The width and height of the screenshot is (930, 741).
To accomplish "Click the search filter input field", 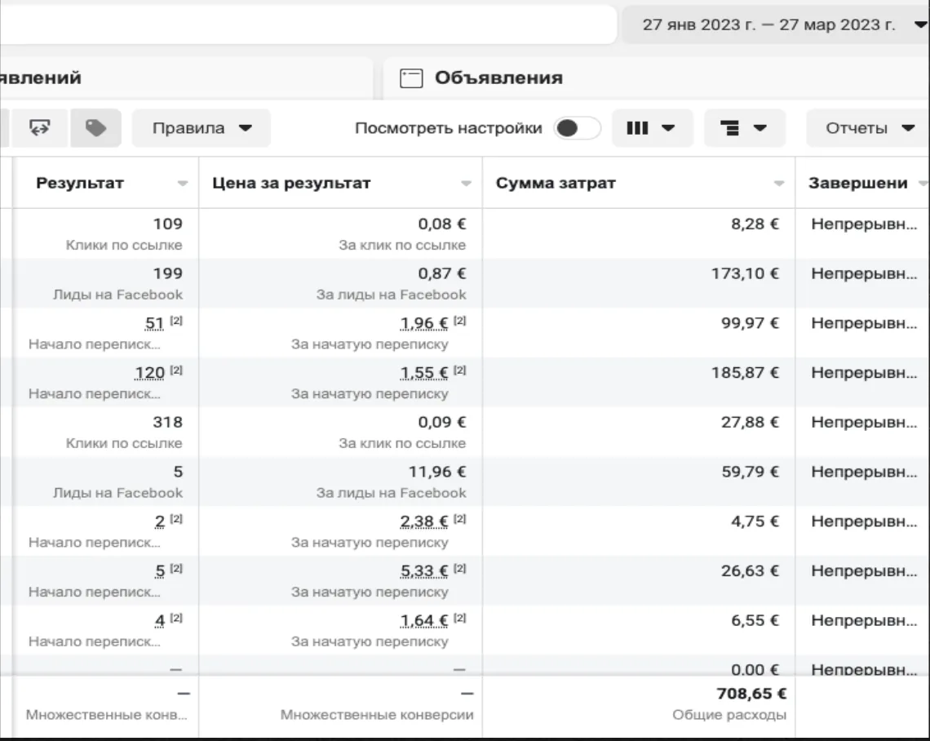I will tap(308, 25).
